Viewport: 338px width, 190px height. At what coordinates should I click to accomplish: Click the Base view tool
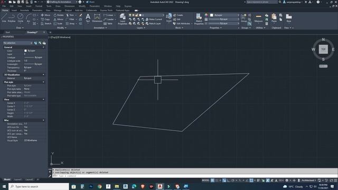289,17
